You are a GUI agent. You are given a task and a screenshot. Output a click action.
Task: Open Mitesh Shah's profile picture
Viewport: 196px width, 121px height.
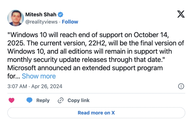pyautogui.click(x=15, y=18)
